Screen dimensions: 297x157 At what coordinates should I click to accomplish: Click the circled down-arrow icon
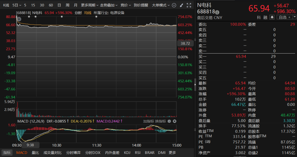(174, 5)
